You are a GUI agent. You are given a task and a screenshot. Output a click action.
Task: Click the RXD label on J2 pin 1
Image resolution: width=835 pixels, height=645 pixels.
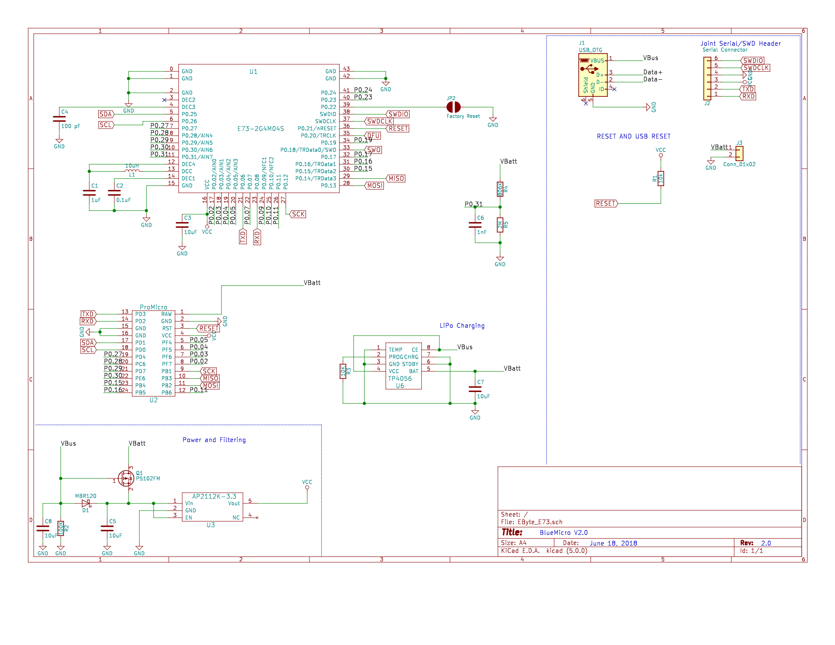pyautogui.click(x=748, y=96)
